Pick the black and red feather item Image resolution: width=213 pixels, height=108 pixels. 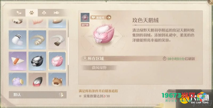(37, 79)
